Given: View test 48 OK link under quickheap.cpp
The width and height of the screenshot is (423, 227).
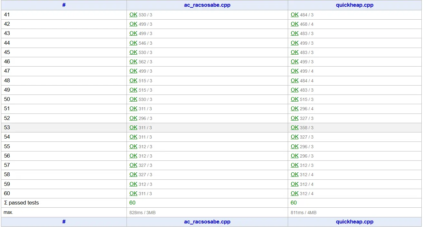Looking at the screenshot, I should tap(295, 80).
